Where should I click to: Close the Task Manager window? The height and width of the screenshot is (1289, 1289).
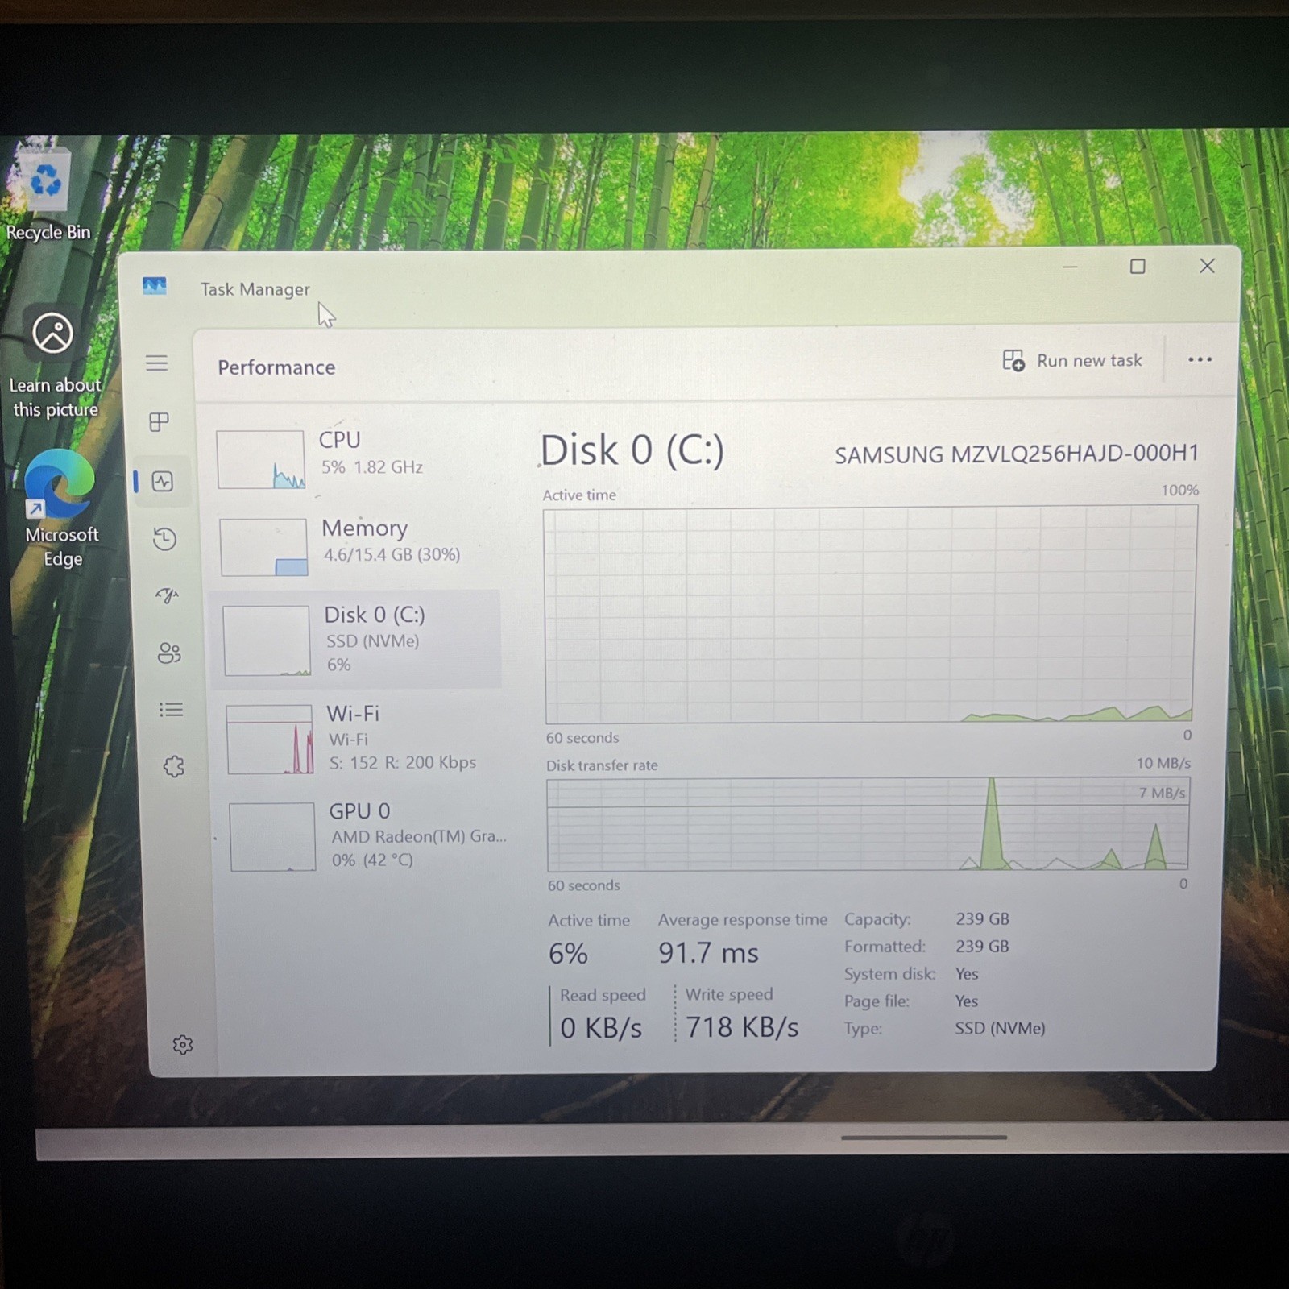tap(1207, 266)
